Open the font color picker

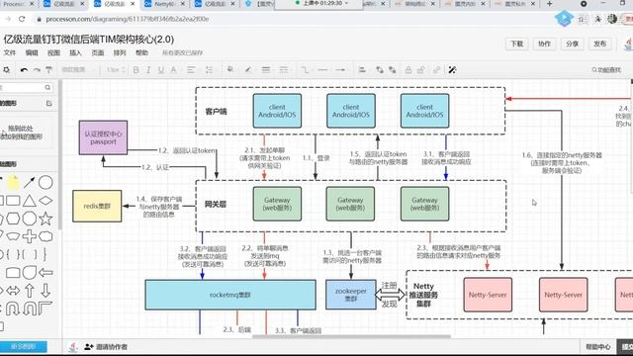click(174, 70)
